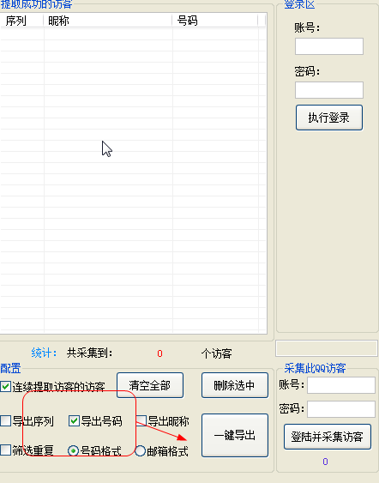Sort the list by 昵称 column header

[108, 21]
